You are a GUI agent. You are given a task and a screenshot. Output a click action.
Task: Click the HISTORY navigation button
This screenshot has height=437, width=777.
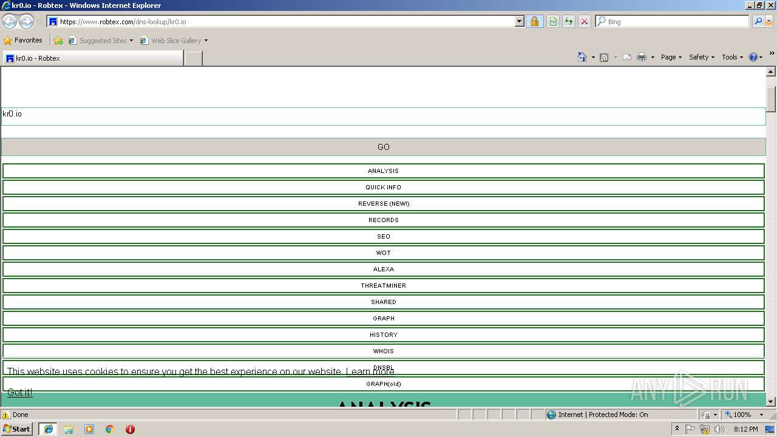pyautogui.click(x=383, y=334)
